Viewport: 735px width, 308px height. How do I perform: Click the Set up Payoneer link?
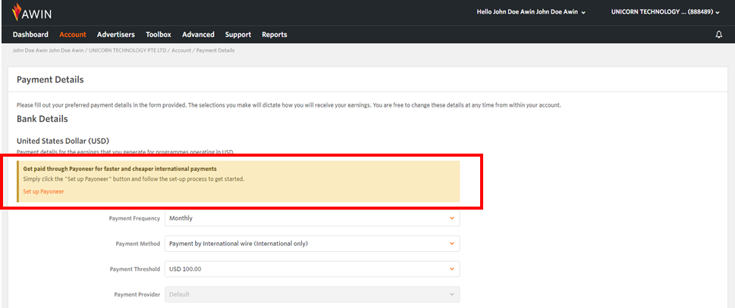(43, 191)
